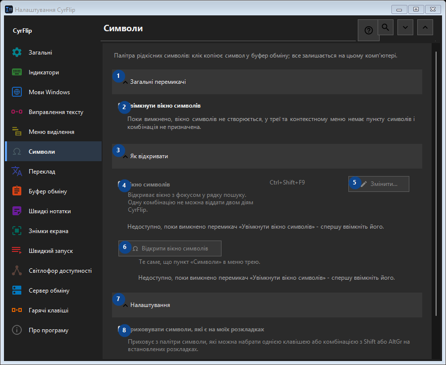Switch to Сервер обміну in sidebar
The height and width of the screenshot is (365, 446).
coord(53,291)
